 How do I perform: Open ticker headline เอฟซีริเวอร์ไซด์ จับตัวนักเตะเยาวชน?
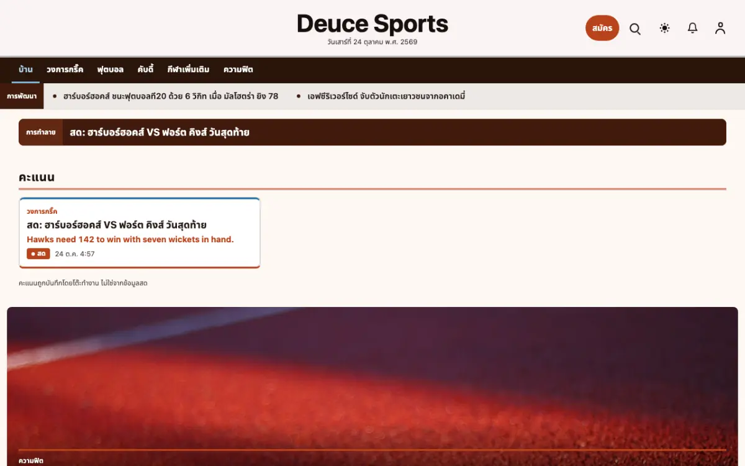(x=386, y=96)
